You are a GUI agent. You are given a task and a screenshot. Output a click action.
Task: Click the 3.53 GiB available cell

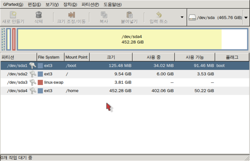click(205, 74)
